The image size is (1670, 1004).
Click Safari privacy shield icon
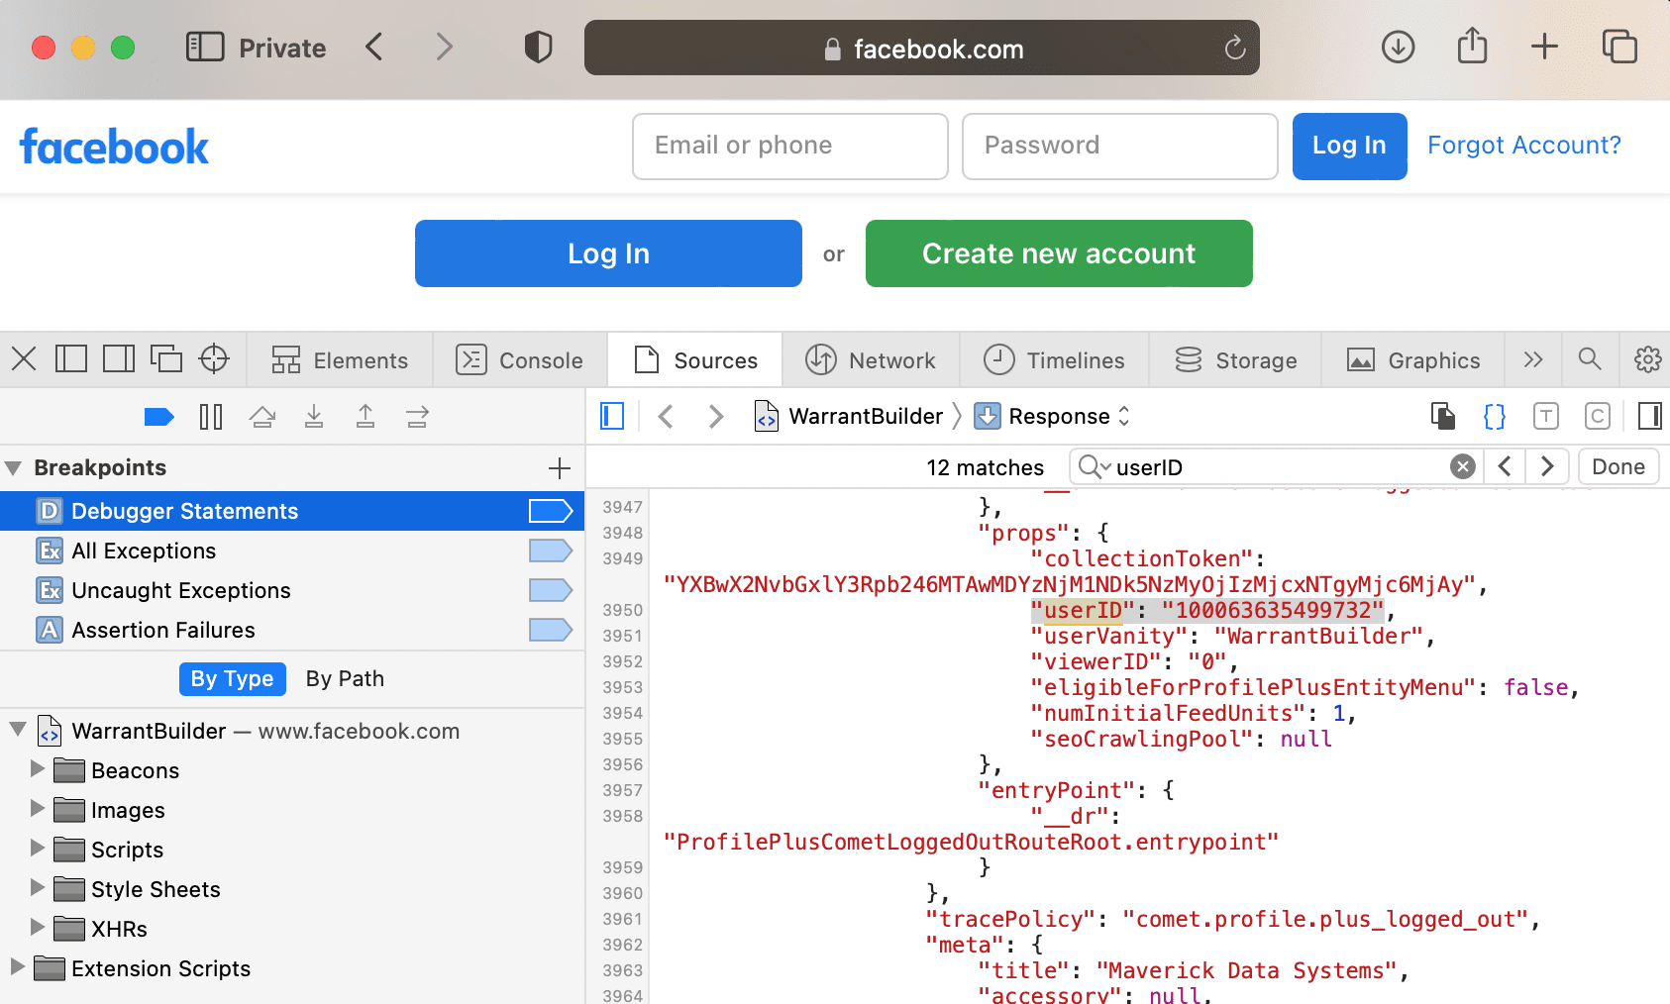point(538,48)
